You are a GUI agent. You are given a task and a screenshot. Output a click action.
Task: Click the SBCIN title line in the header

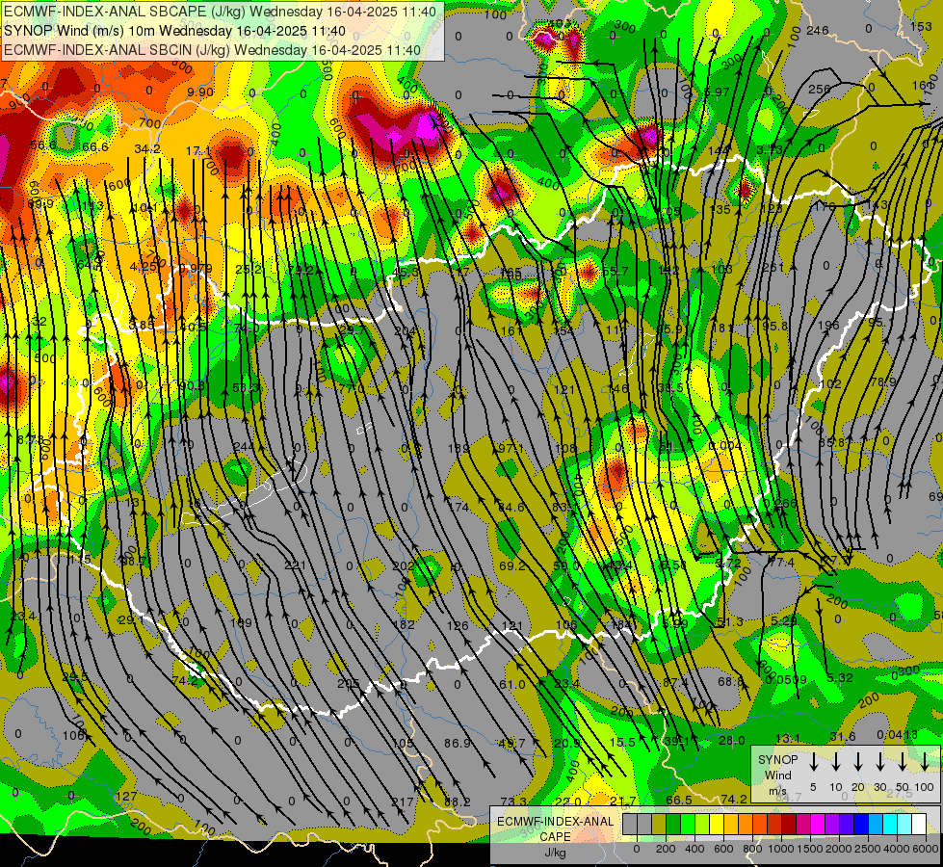click(x=212, y=50)
